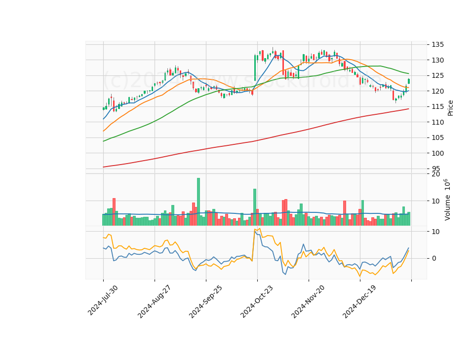Click the 135 price axis label
Image resolution: width=474 pixels, height=340 pixels.
pyautogui.click(x=437, y=45)
